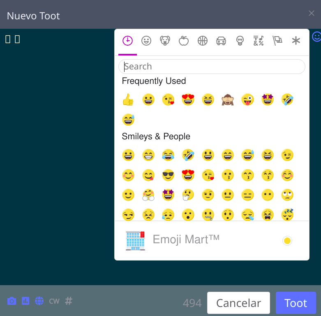Screen dimensions: 321x316
Task: Change toot visibility with globe icon
Action: [x=39, y=301]
